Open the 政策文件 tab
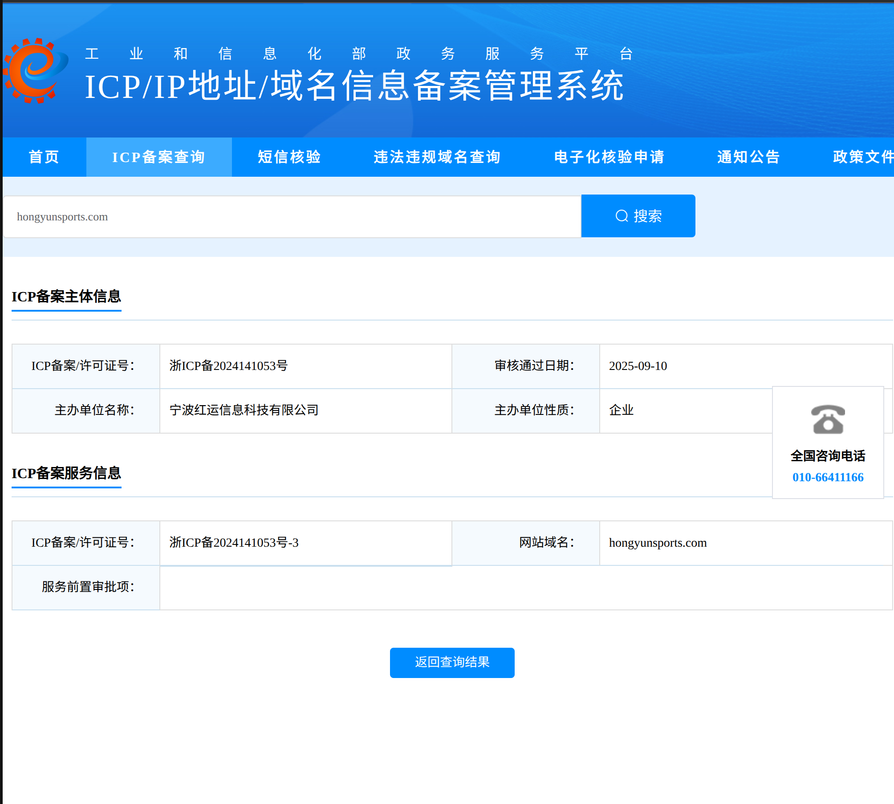Viewport: 894px width, 804px height. click(x=862, y=157)
